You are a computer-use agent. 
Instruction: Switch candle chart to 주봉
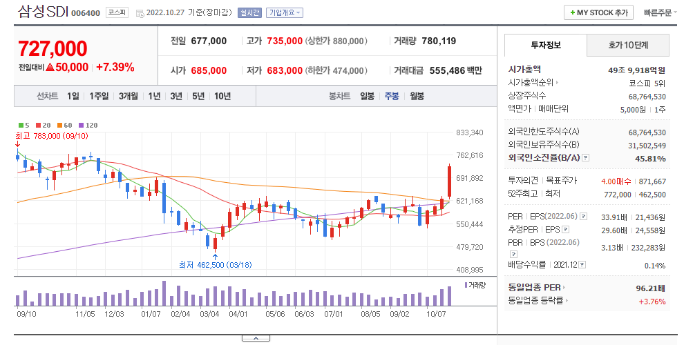coord(392,97)
